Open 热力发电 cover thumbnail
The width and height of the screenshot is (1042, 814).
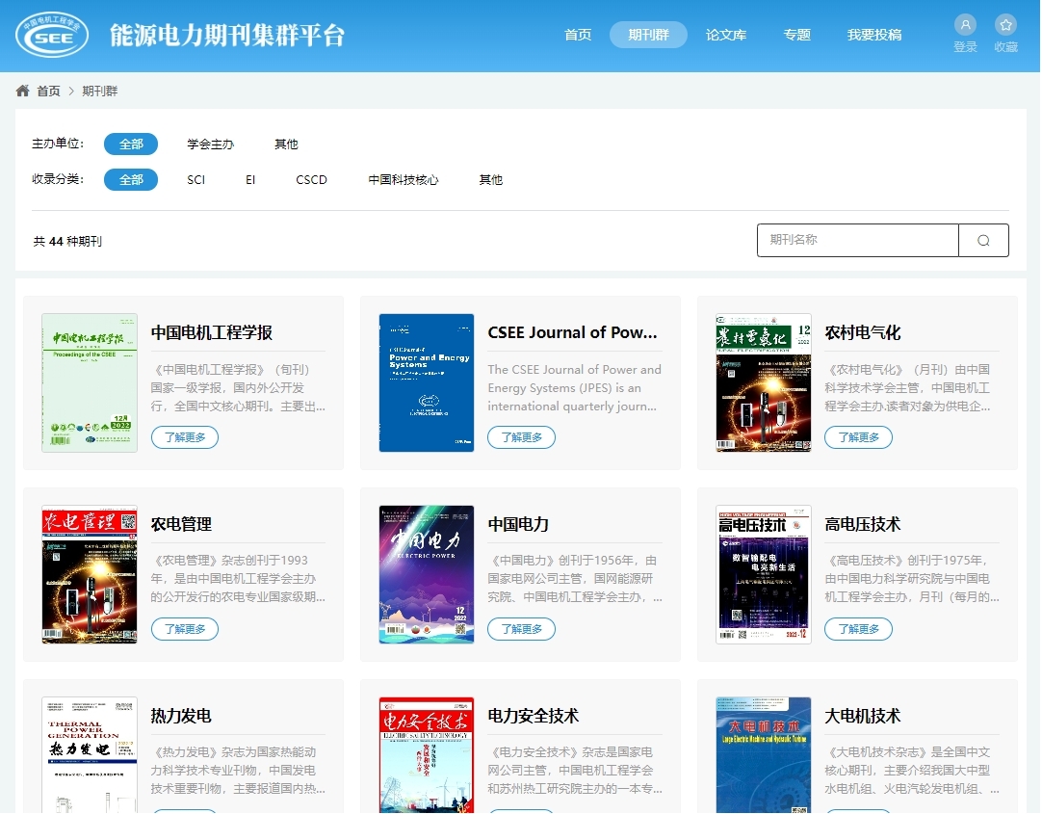click(x=90, y=755)
